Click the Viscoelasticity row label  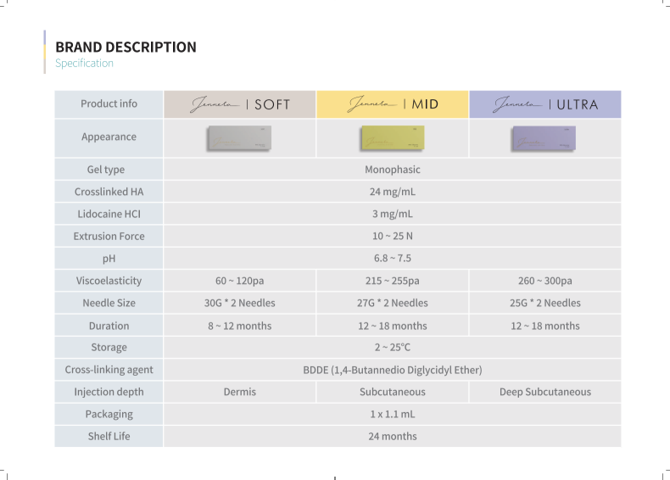click(109, 281)
